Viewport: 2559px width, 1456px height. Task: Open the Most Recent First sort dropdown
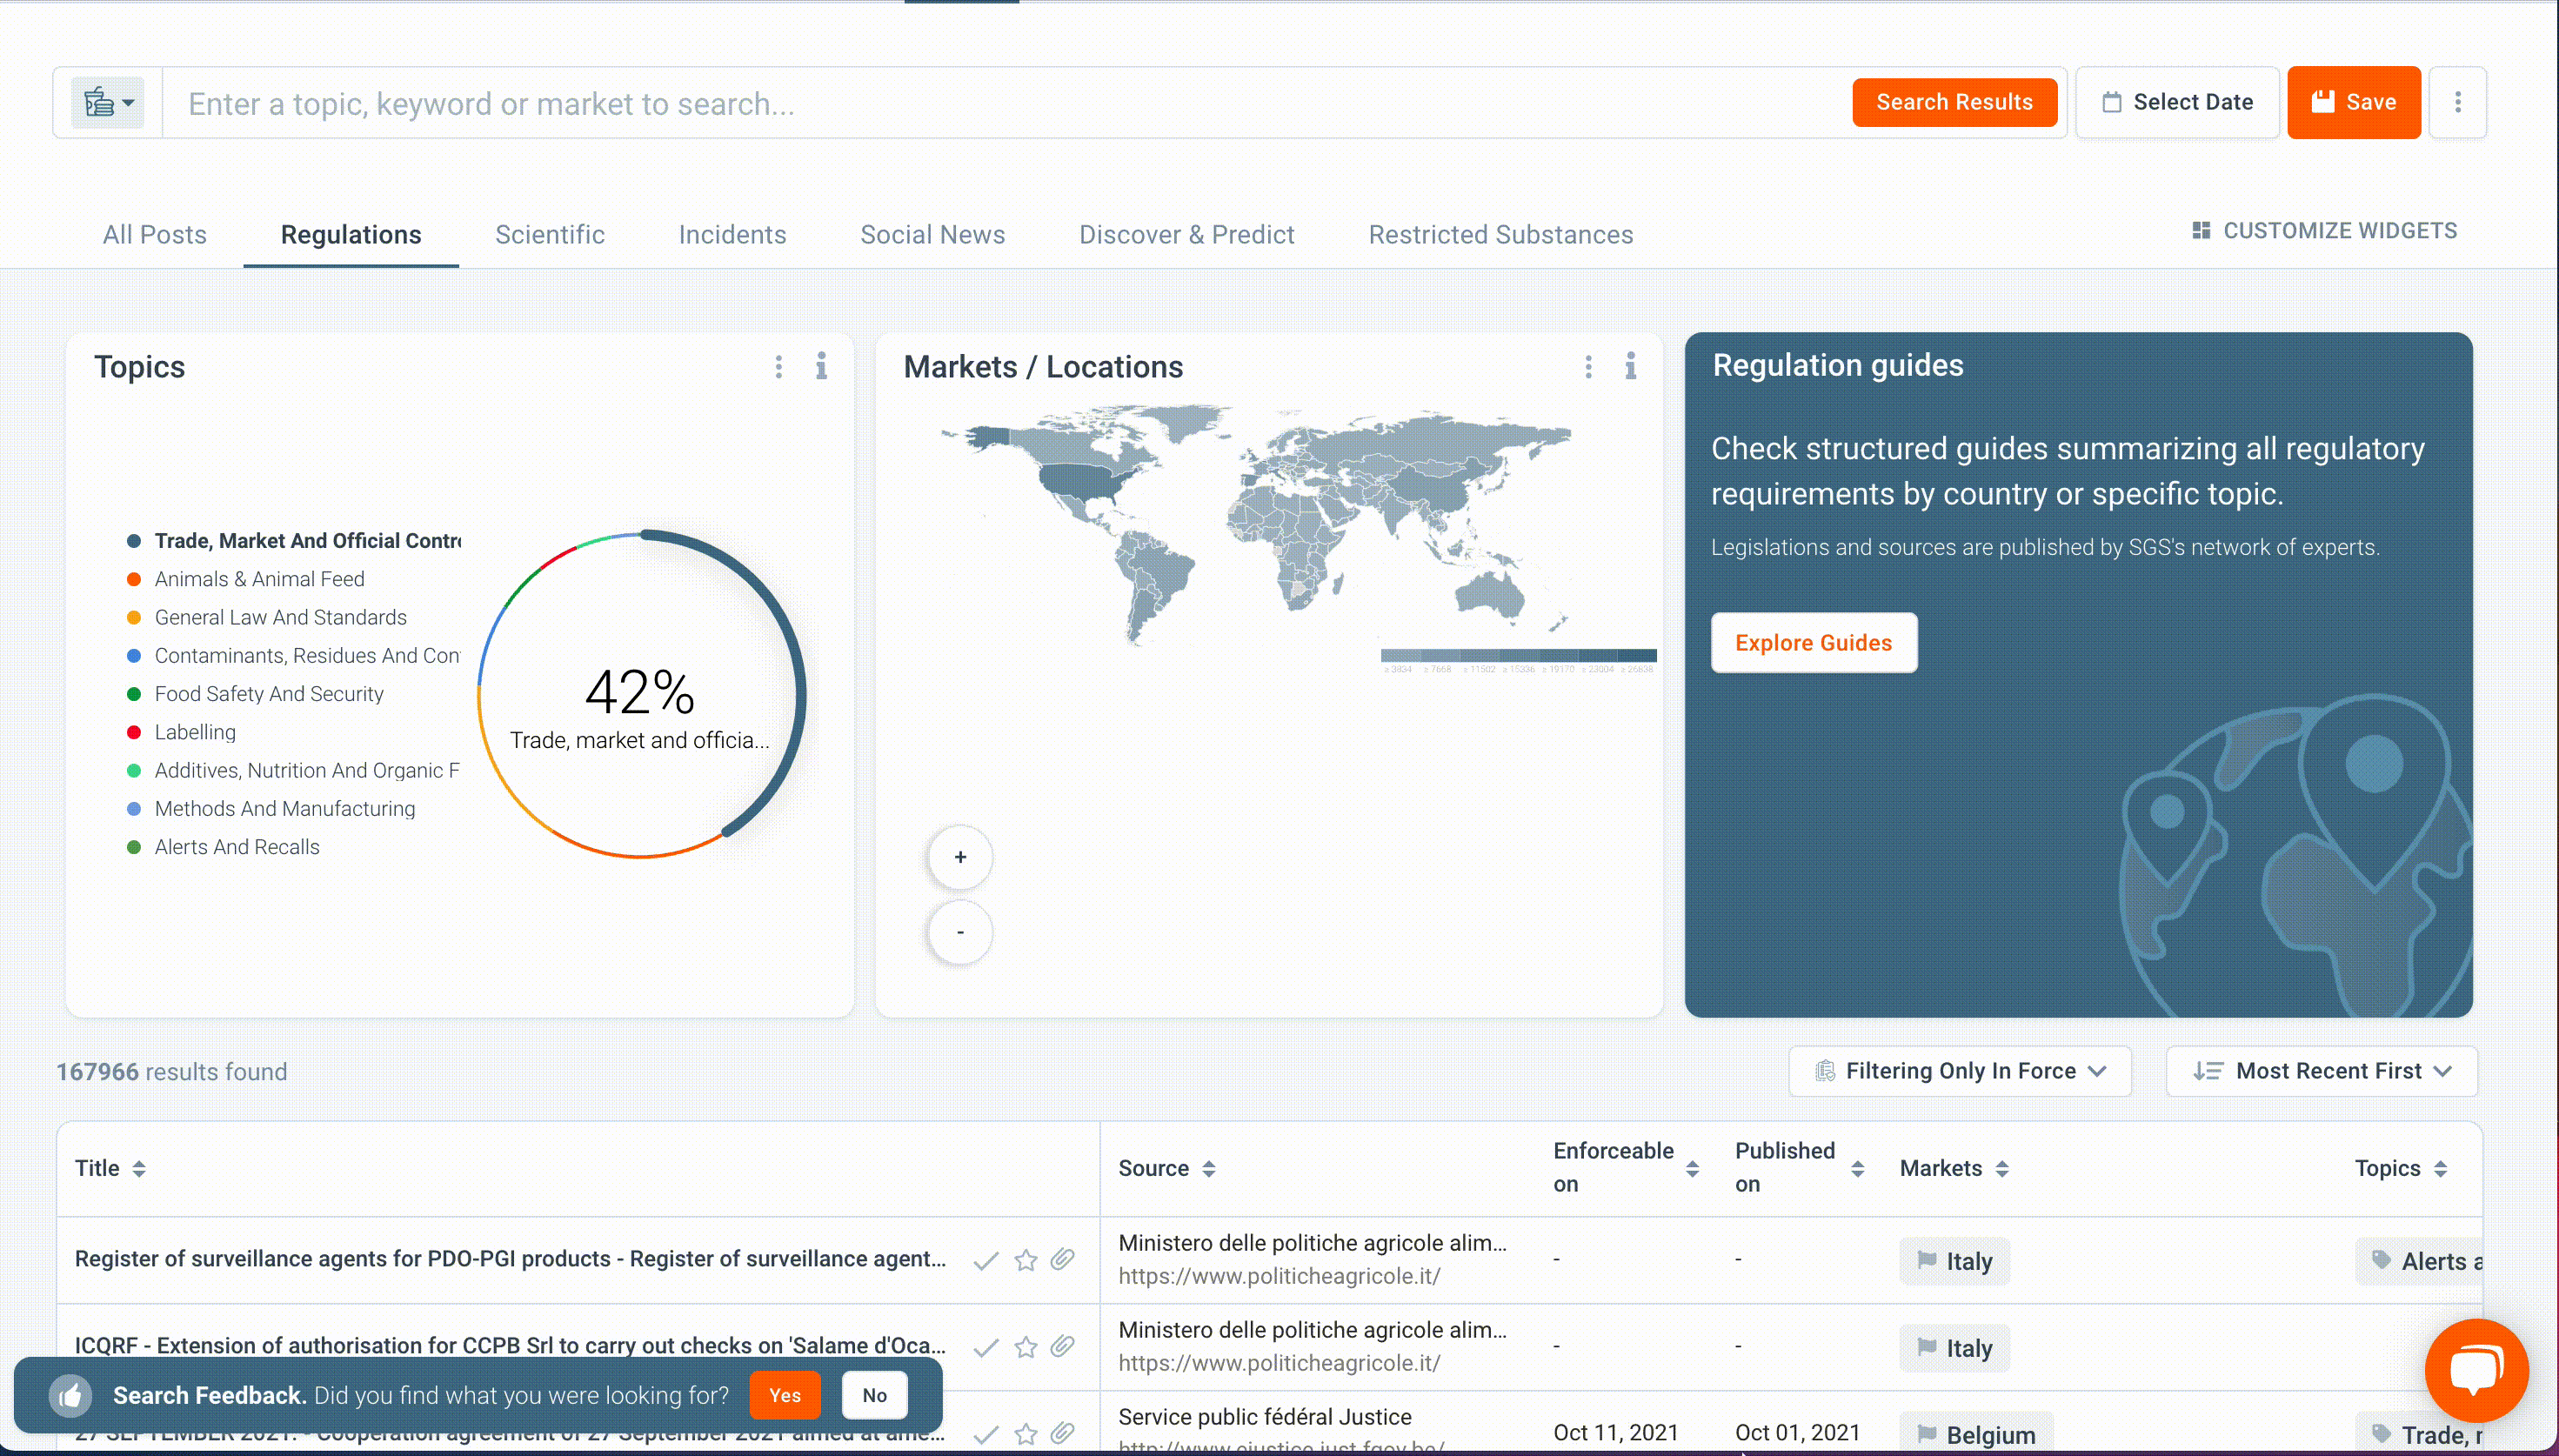click(2321, 1071)
